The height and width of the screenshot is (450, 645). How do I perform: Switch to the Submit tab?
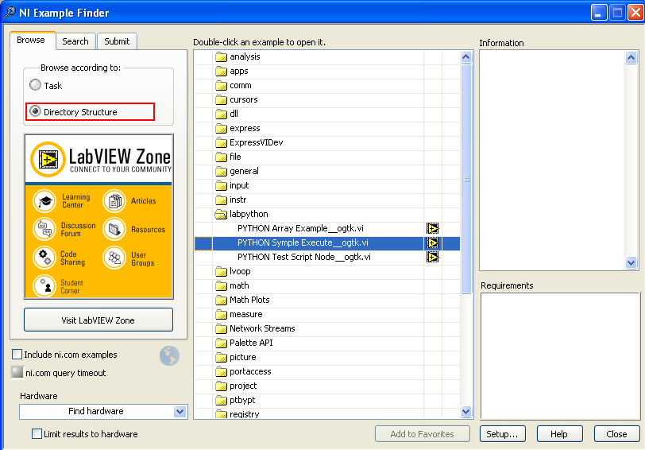[117, 41]
